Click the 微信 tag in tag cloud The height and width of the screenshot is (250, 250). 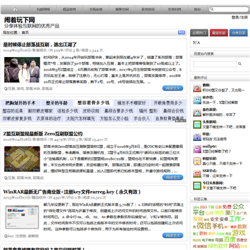[203, 226]
